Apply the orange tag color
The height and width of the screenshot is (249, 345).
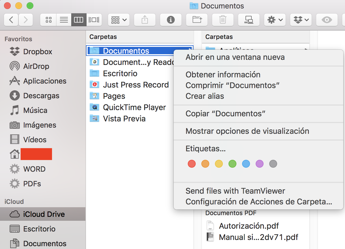pyautogui.click(x=205, y=164)
